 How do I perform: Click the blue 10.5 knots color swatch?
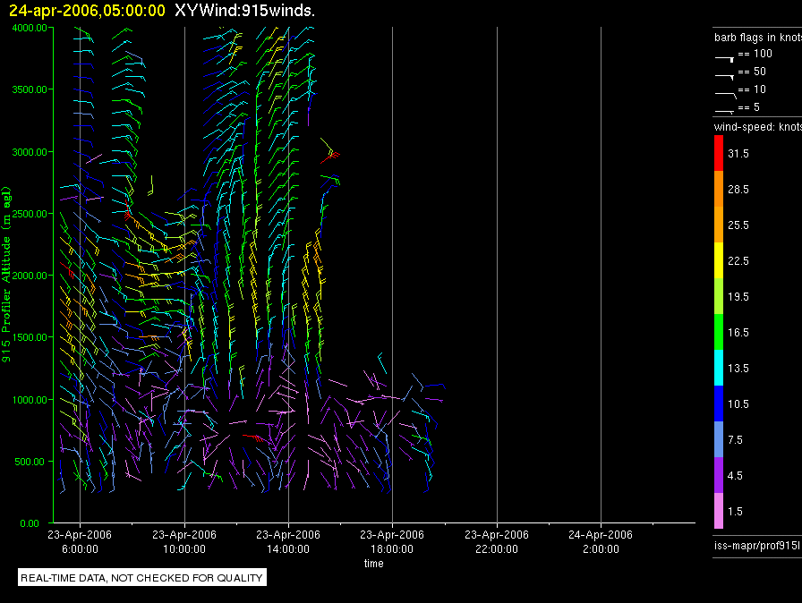tap(718, 403)
